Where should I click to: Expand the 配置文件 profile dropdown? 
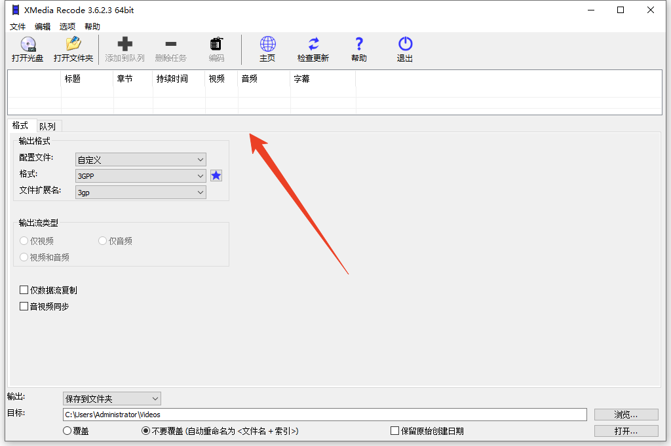141,160
